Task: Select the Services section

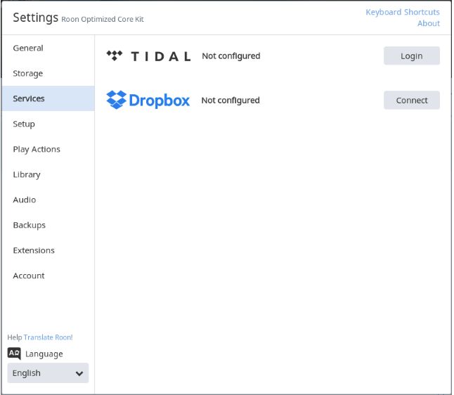Action: [48, 98]
